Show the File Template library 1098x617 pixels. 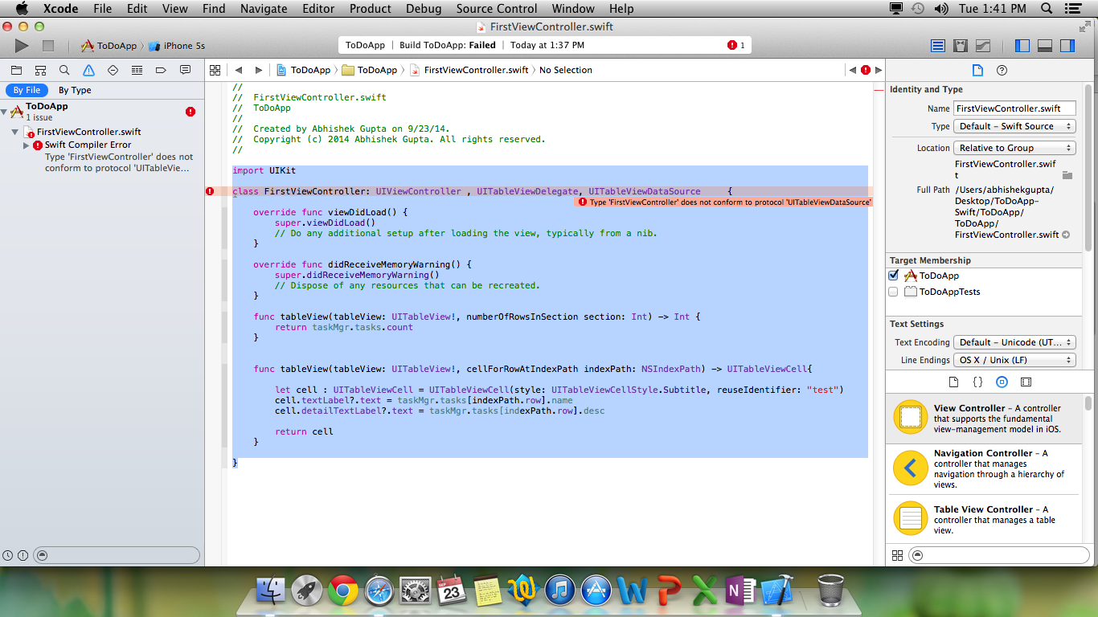pyautogui.click(x=954, y=382)
